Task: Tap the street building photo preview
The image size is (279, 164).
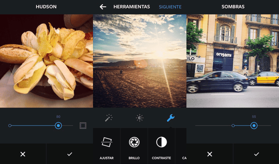Action: tap(233, 61)
